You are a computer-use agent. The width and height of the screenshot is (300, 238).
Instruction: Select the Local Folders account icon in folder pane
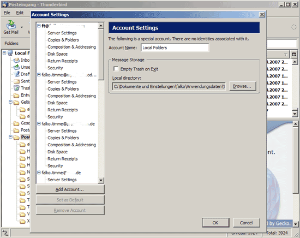point(10,53)
